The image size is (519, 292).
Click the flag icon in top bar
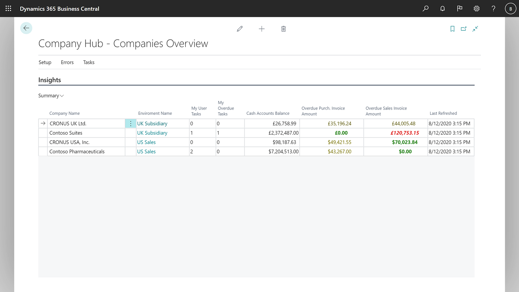pyautogui.click(x=459, y=9)
